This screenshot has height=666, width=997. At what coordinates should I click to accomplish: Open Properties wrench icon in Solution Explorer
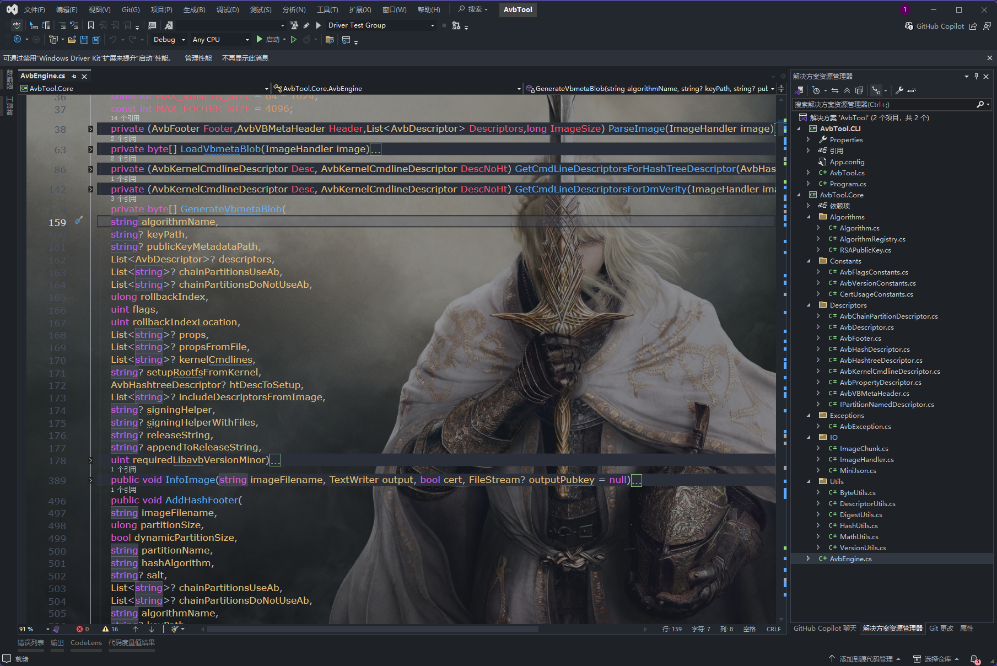tap(899, 90)
